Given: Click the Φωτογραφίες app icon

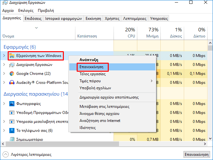Looking at the screenshot, I should point(12,104).
